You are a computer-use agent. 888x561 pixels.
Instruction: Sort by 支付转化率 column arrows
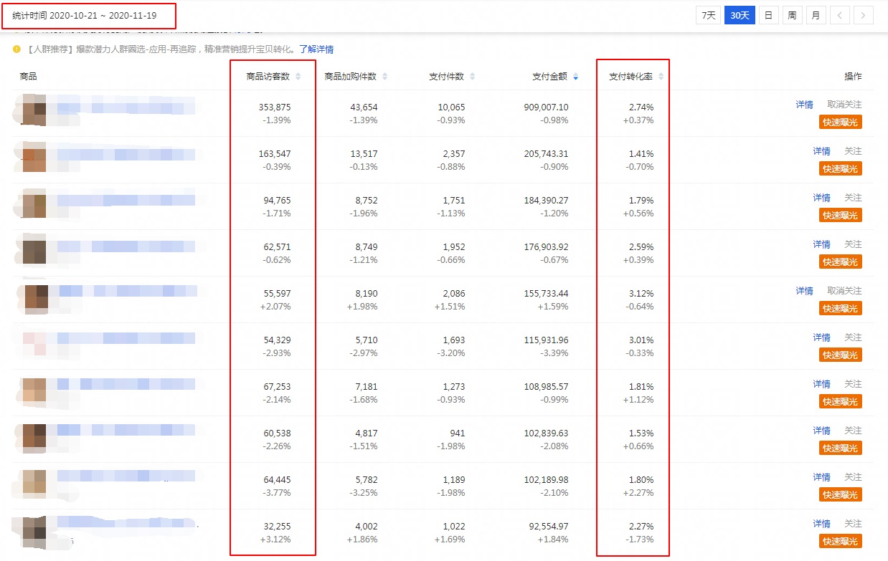661,77
